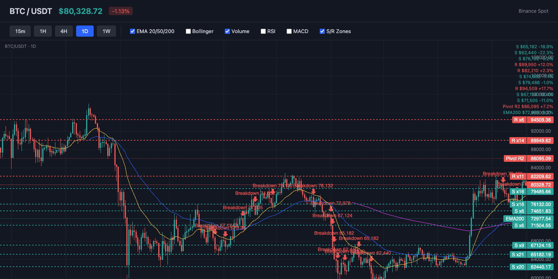
Task: Click the S x20 62440.17 support tag
Action: pyautogui.click(x=531, y=267)
